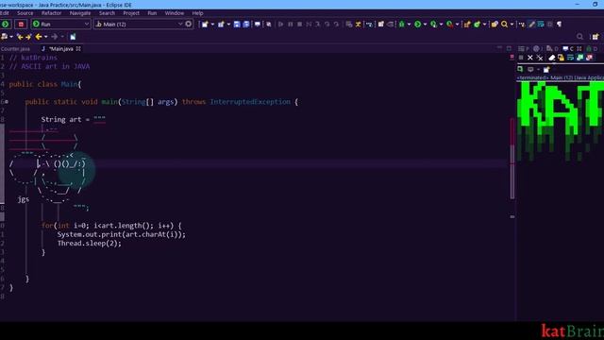Click the New Java Class green icon
Viewport: 604px width, 340px height.
478,25
